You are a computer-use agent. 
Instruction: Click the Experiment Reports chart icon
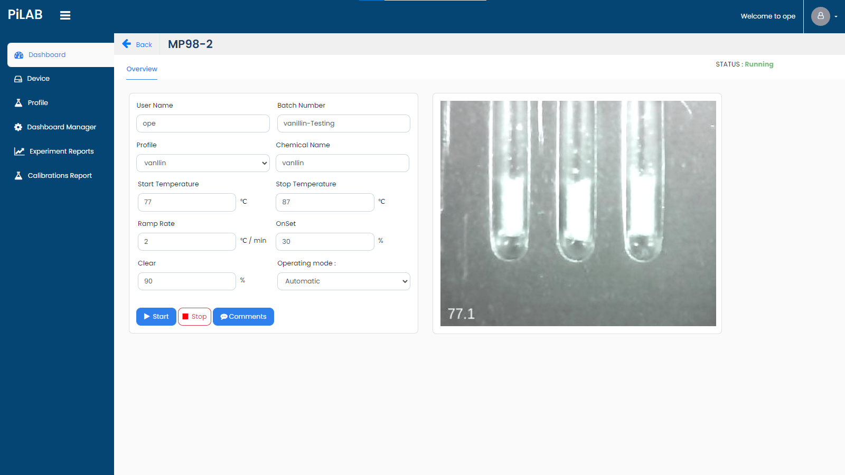tap(20, 151)
